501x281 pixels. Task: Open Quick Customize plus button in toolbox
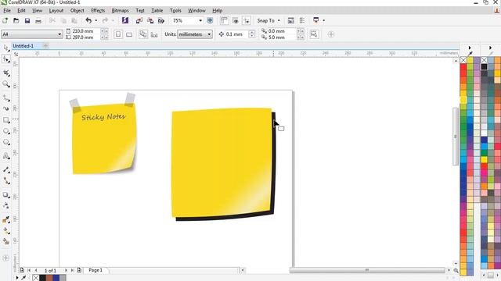pos(5,258)
